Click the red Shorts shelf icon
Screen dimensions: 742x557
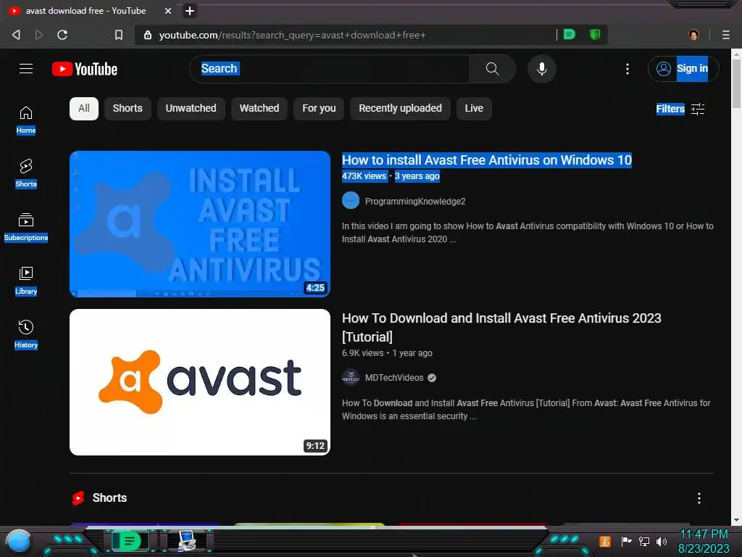coord(78,498)
